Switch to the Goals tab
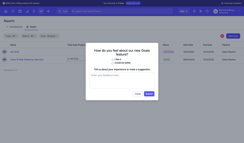 (31, 27)
